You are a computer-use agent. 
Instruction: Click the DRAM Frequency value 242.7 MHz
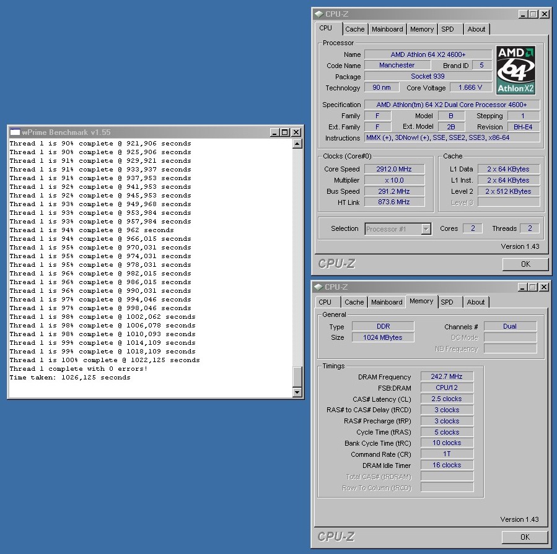click(447, 376)
